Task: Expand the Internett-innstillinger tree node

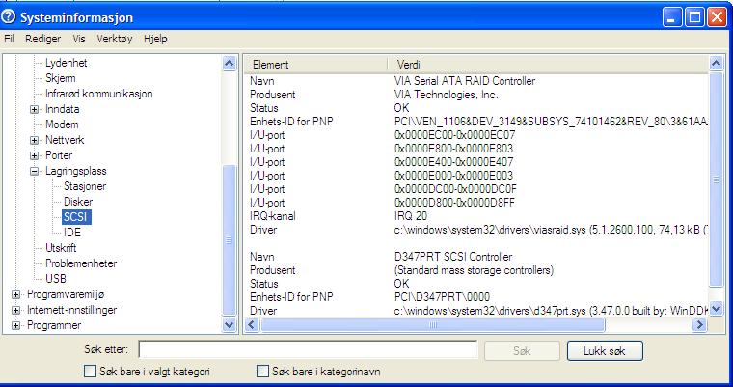Action: tap(15, 310)
